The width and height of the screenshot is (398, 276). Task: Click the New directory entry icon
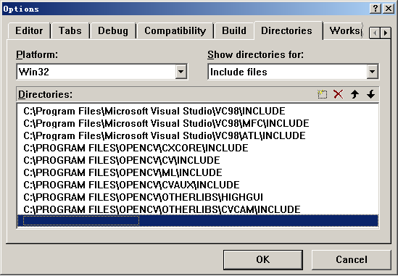323,94
